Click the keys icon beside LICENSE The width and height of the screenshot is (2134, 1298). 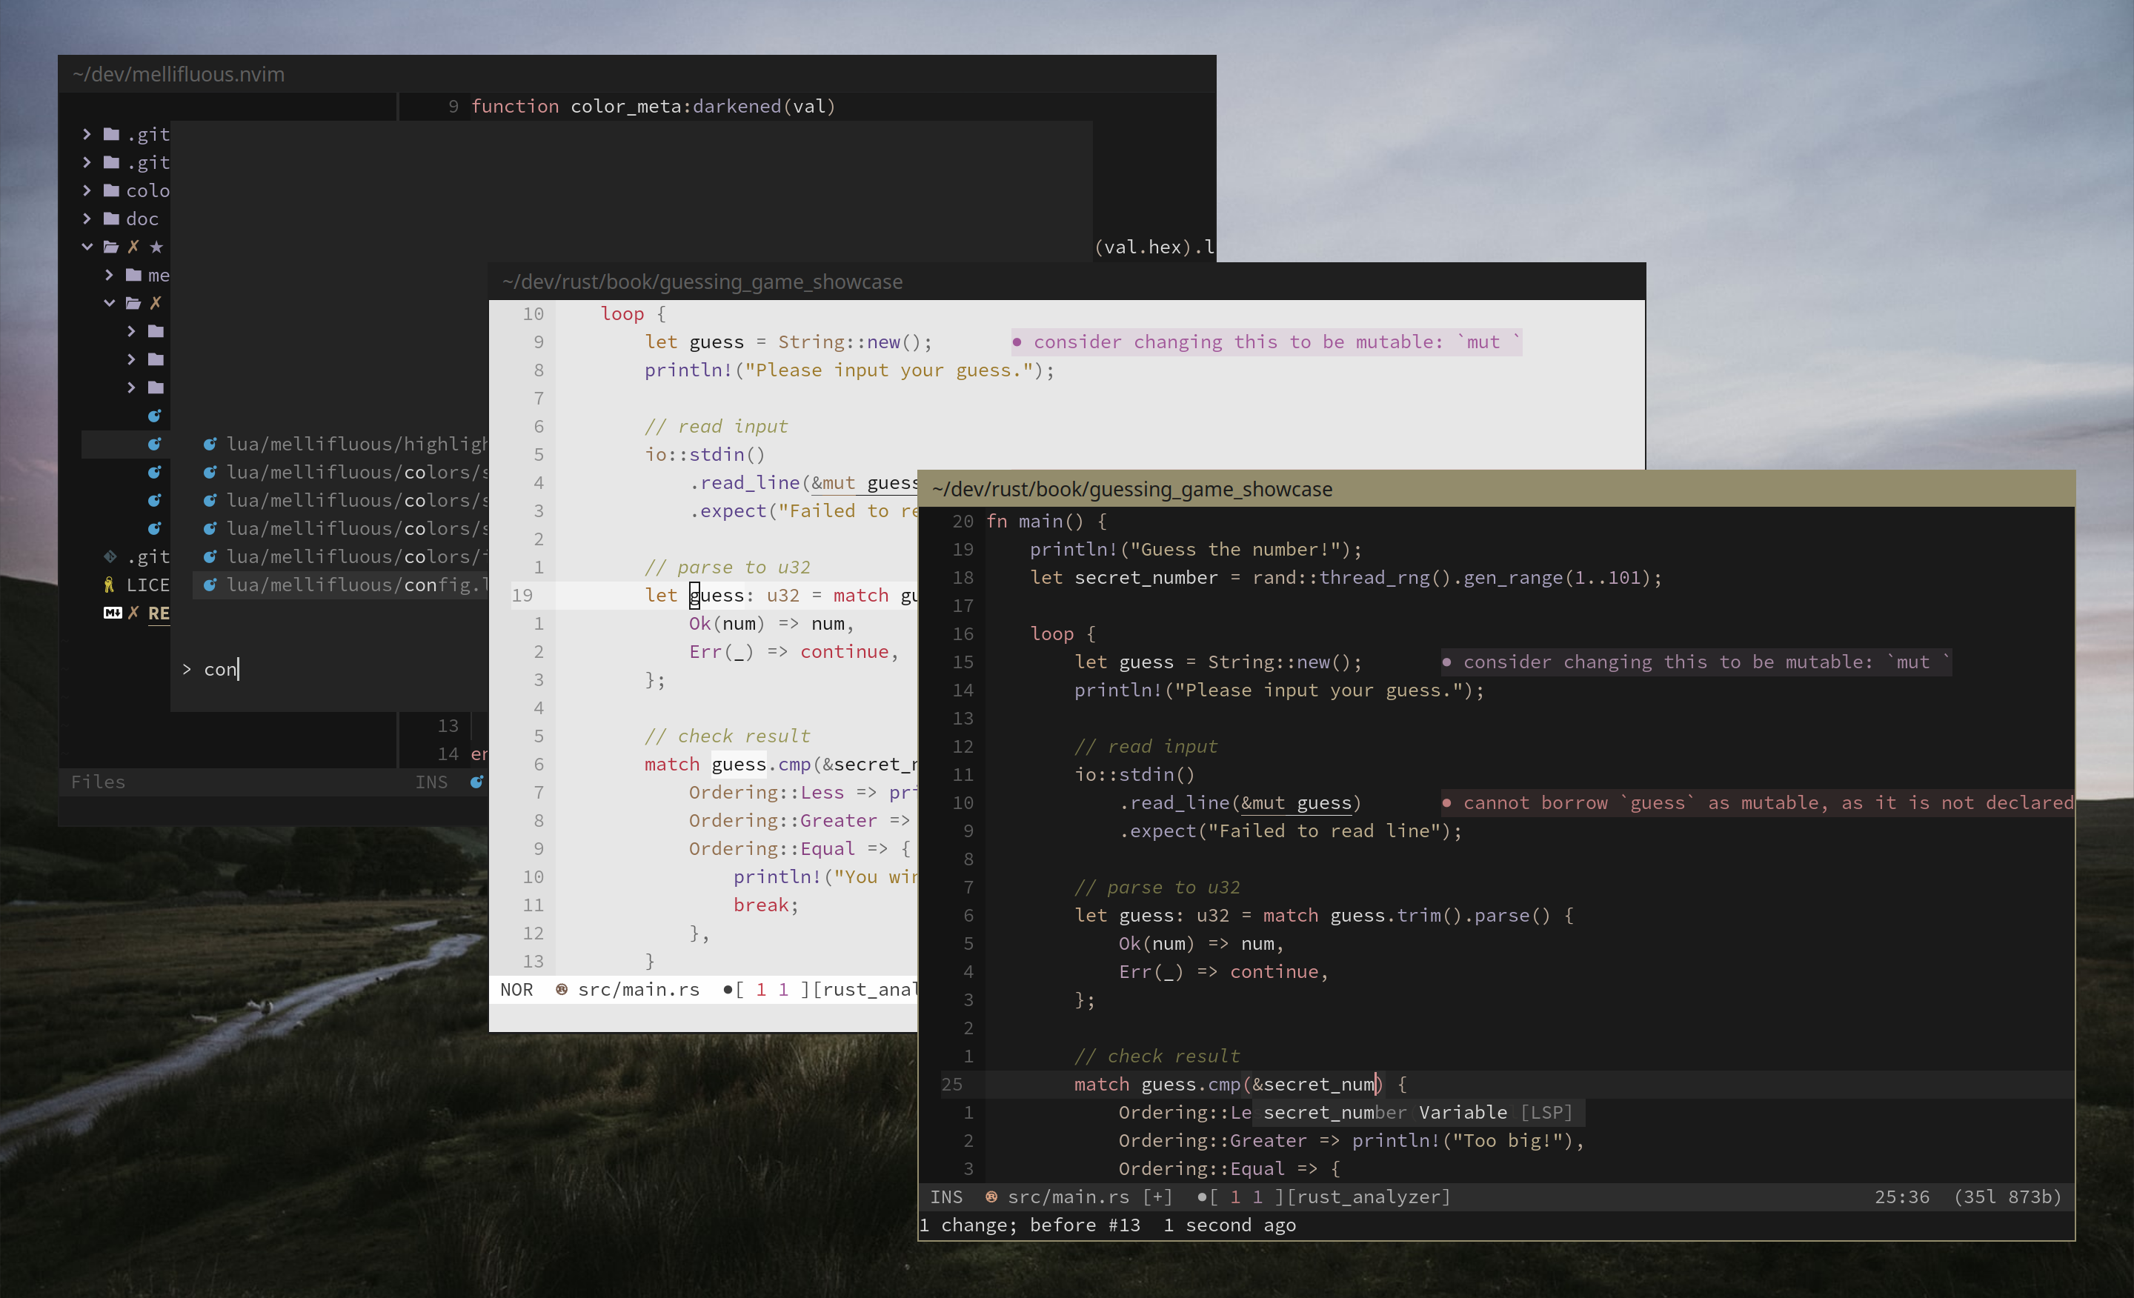pos(109,585)
